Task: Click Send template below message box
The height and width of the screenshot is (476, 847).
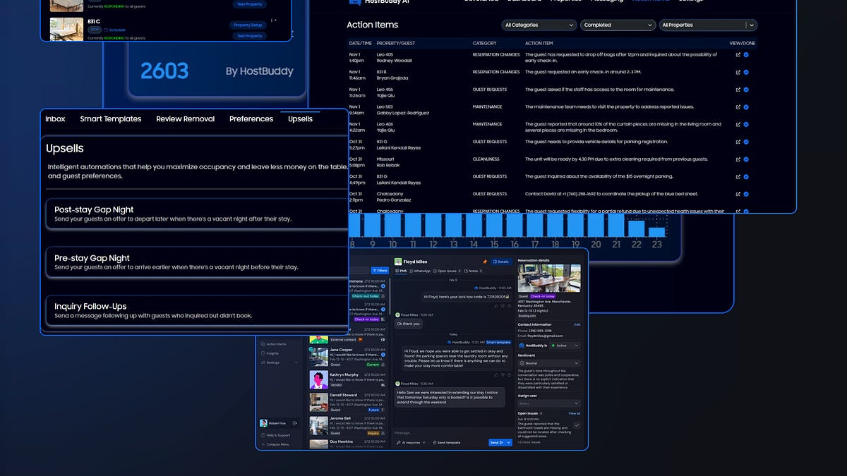Action: [447, 443]
